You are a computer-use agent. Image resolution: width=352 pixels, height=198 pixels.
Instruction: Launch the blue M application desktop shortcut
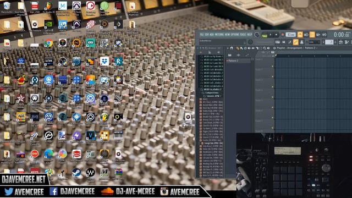pyautogui.click(x=62, y=6)
